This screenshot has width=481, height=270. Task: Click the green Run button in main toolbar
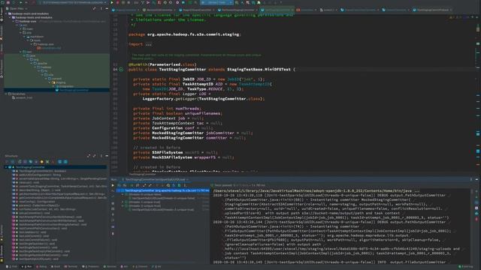(x=112, y=2)
